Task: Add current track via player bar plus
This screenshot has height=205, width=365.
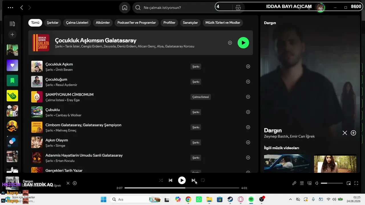Action: (75, 183)
